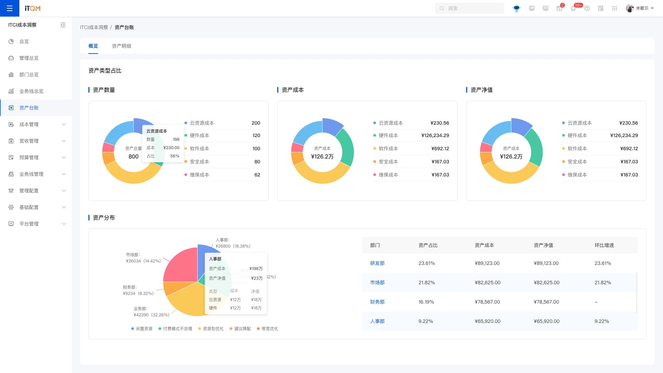
Task: Click the robot assistant icon
Action: click(517, 8)
